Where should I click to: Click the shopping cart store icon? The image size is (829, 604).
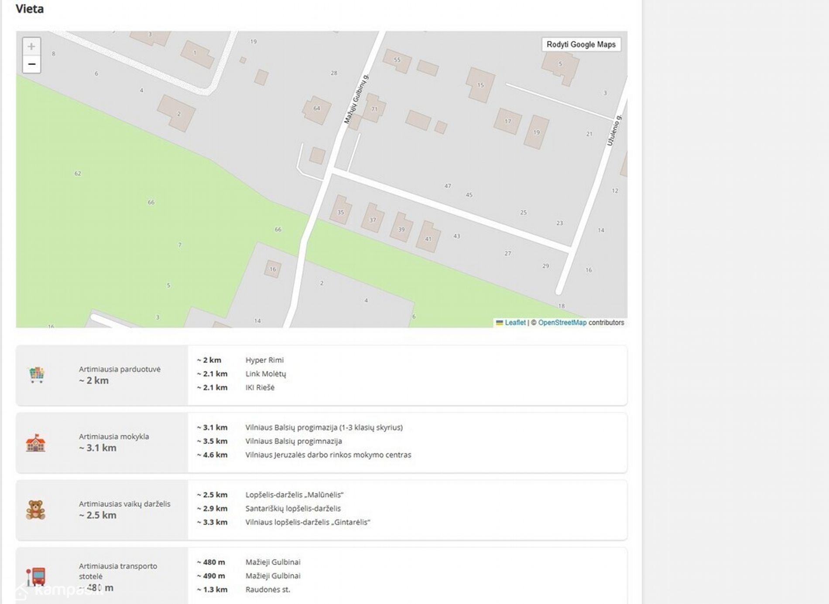(x=37, y=375)
